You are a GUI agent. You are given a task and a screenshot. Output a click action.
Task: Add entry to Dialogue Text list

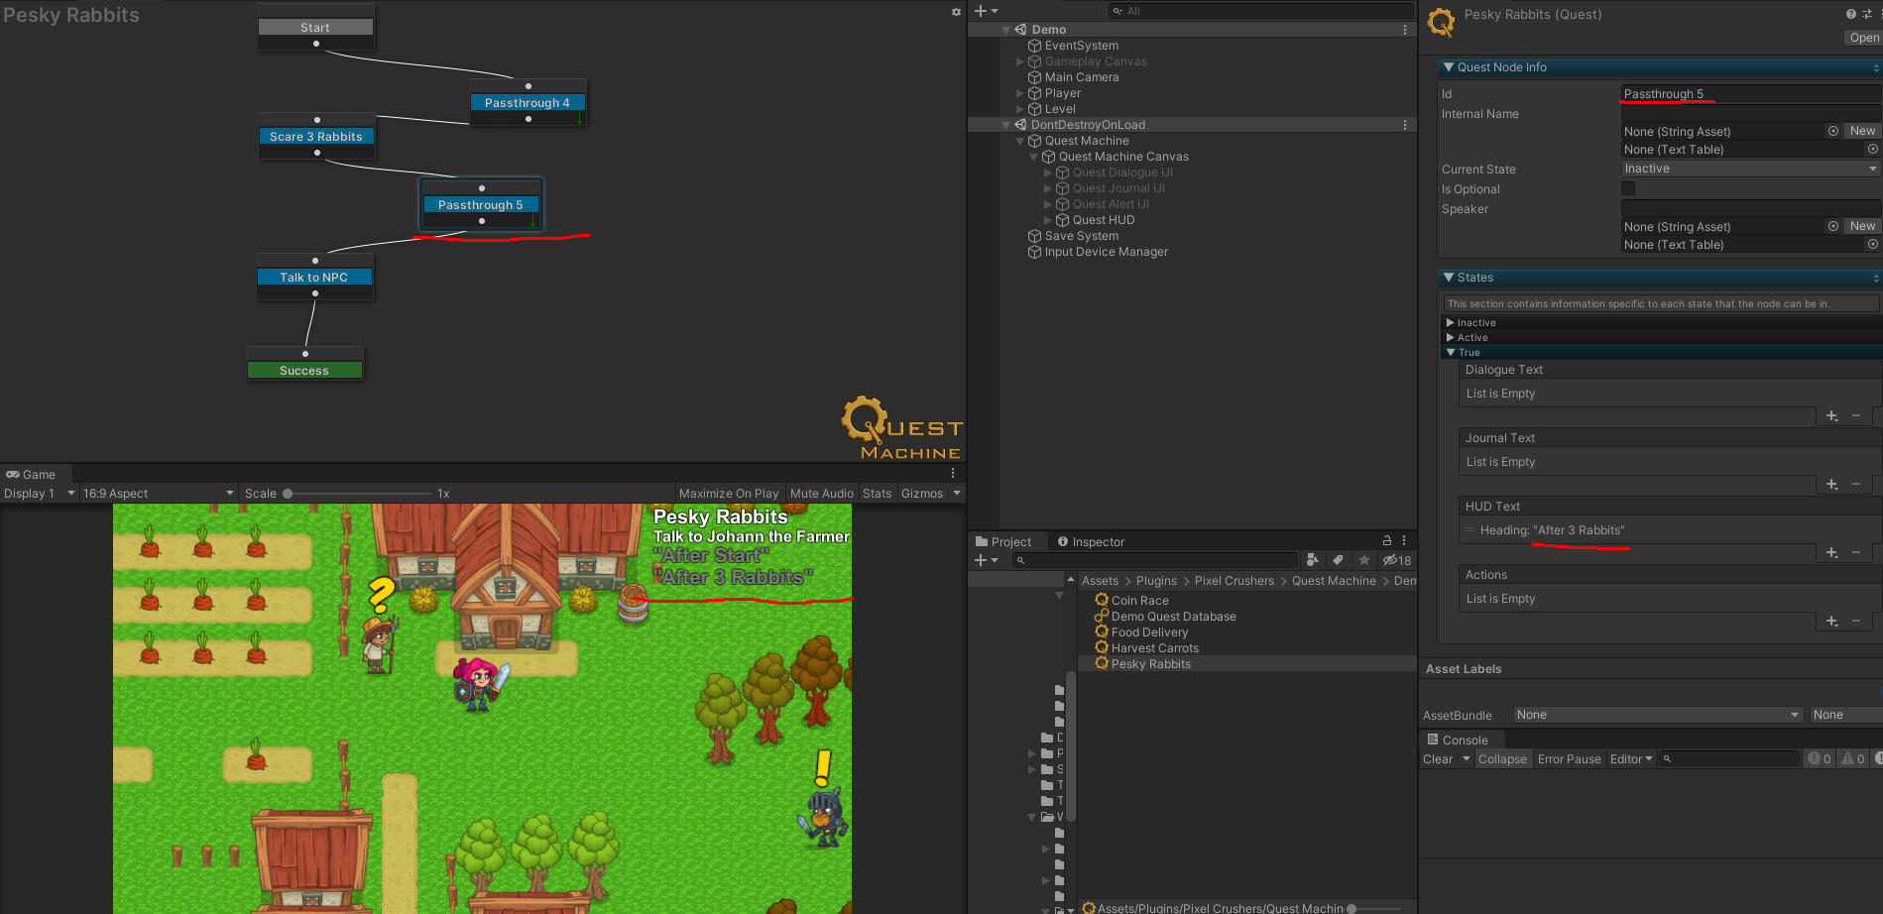pos(1831,416)
